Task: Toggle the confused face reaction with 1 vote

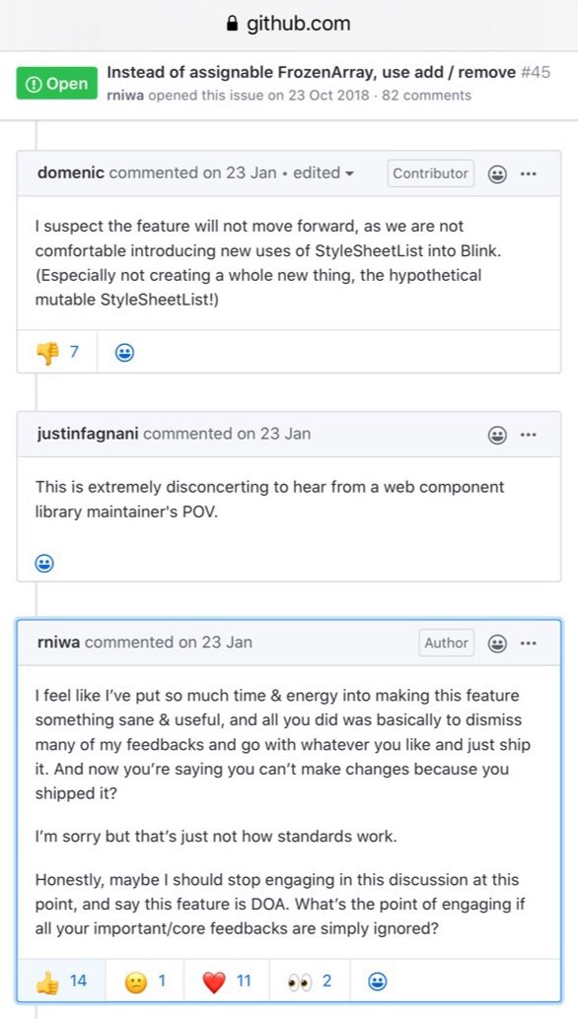Action: (145, 981)
